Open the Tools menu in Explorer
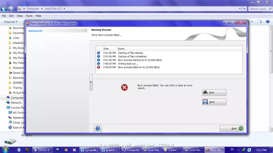Image resolution: width=273 pixels, height=153 pixels. (29, 16)
